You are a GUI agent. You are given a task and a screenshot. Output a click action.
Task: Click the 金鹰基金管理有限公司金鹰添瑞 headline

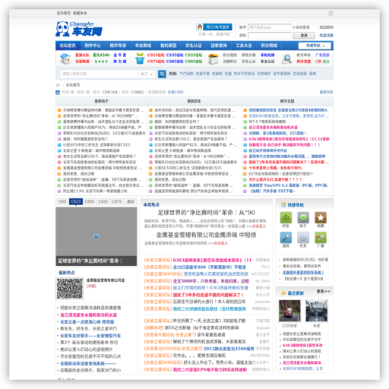(x=206, y=235)
